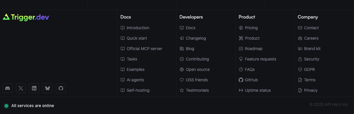The height and width of the screenshot is (114, 354).
Task: Click the star icon beside Testimonials
Action: click(182, 90)
